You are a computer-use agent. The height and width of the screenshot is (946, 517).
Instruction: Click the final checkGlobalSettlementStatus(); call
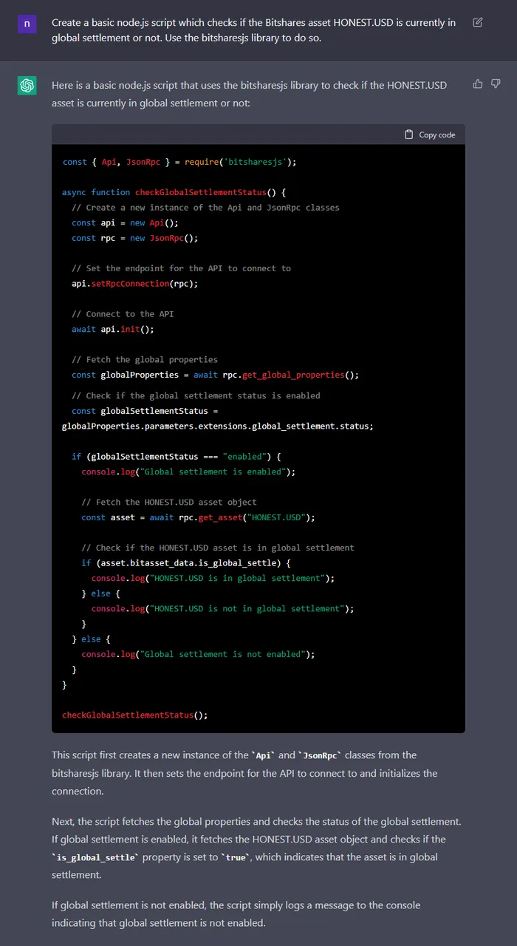point(135,715)
